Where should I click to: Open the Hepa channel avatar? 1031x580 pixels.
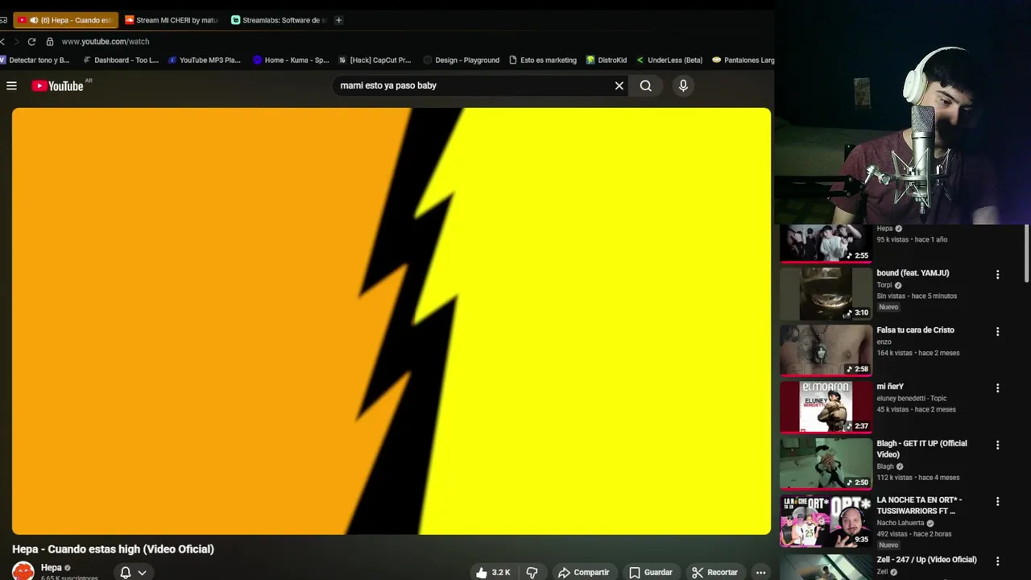[x=23, y=571]
